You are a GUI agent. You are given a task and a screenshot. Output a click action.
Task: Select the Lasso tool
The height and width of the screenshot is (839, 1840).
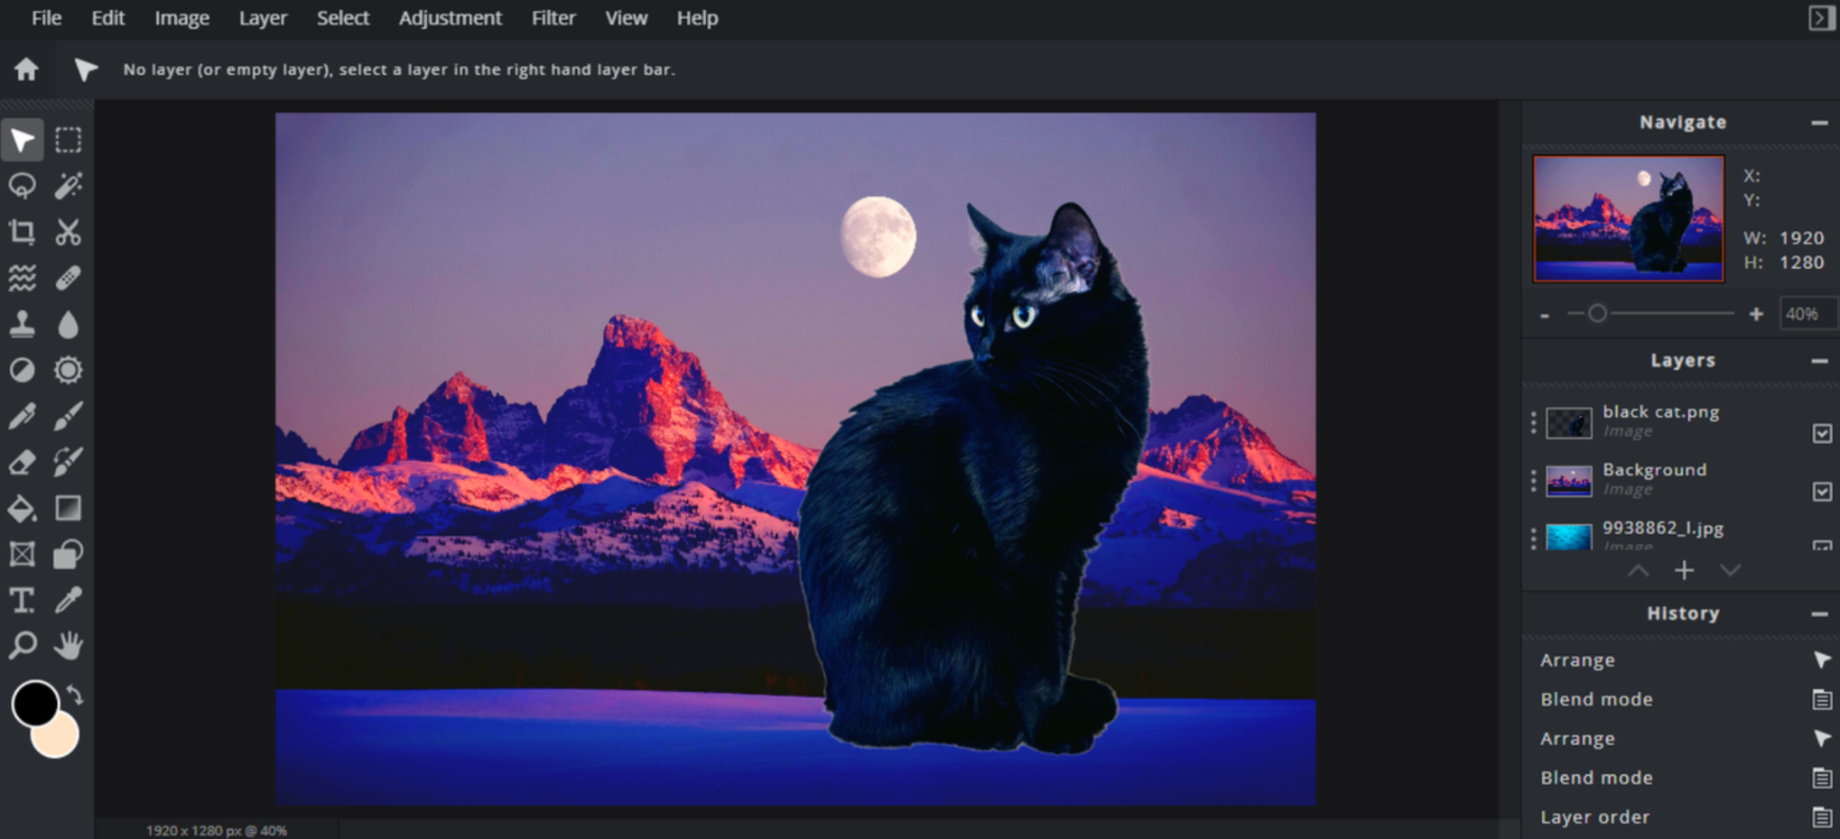[23, 186]
